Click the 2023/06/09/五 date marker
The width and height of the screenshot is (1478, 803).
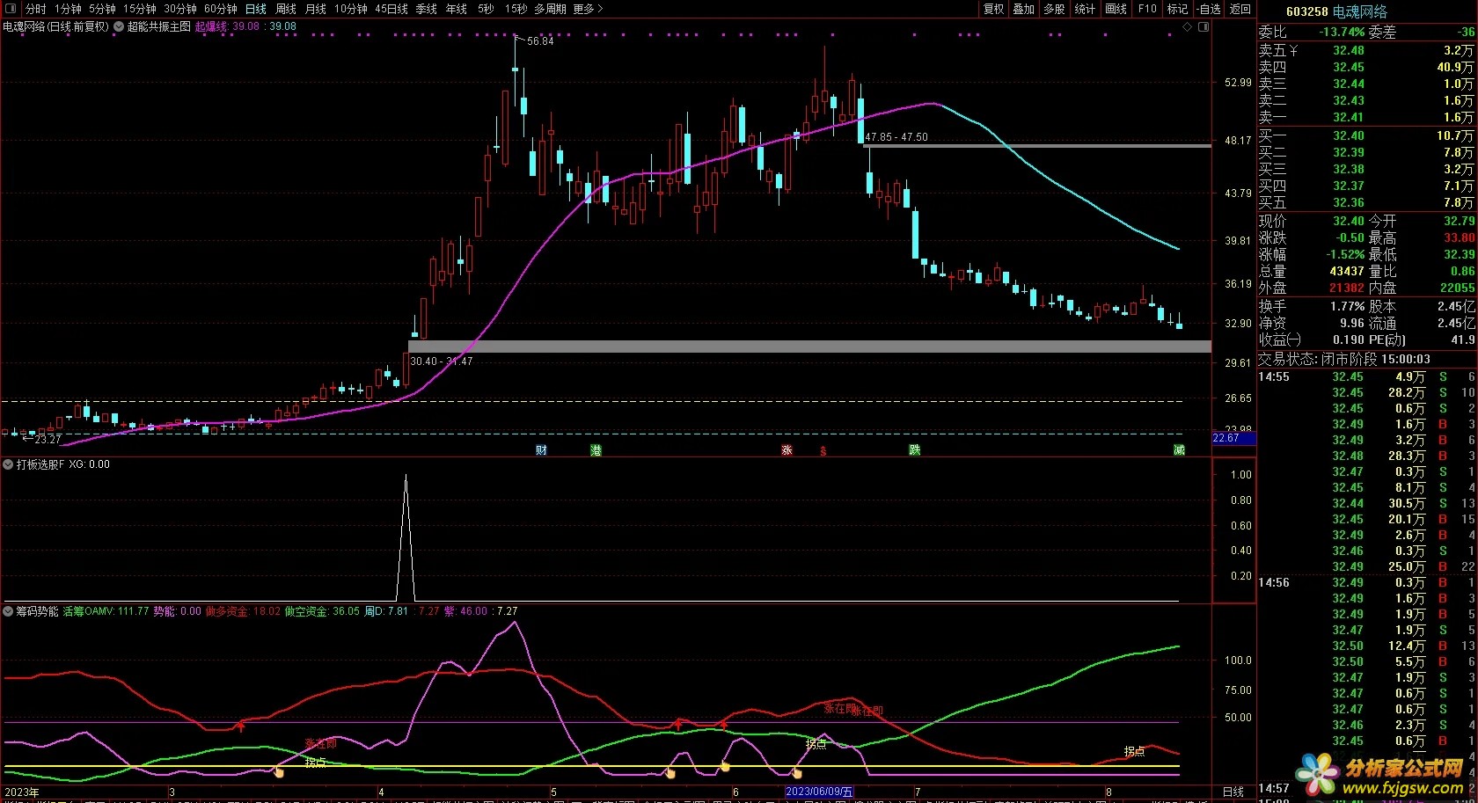click(x=819, y=792)
